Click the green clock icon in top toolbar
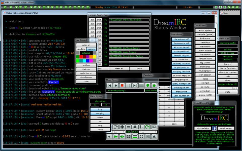 pyautogui.click(x=35, y=7)
